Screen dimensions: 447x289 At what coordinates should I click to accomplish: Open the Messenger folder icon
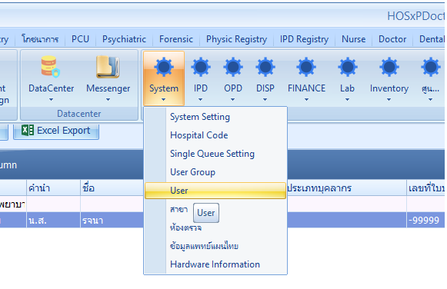(x=108, y=67)
